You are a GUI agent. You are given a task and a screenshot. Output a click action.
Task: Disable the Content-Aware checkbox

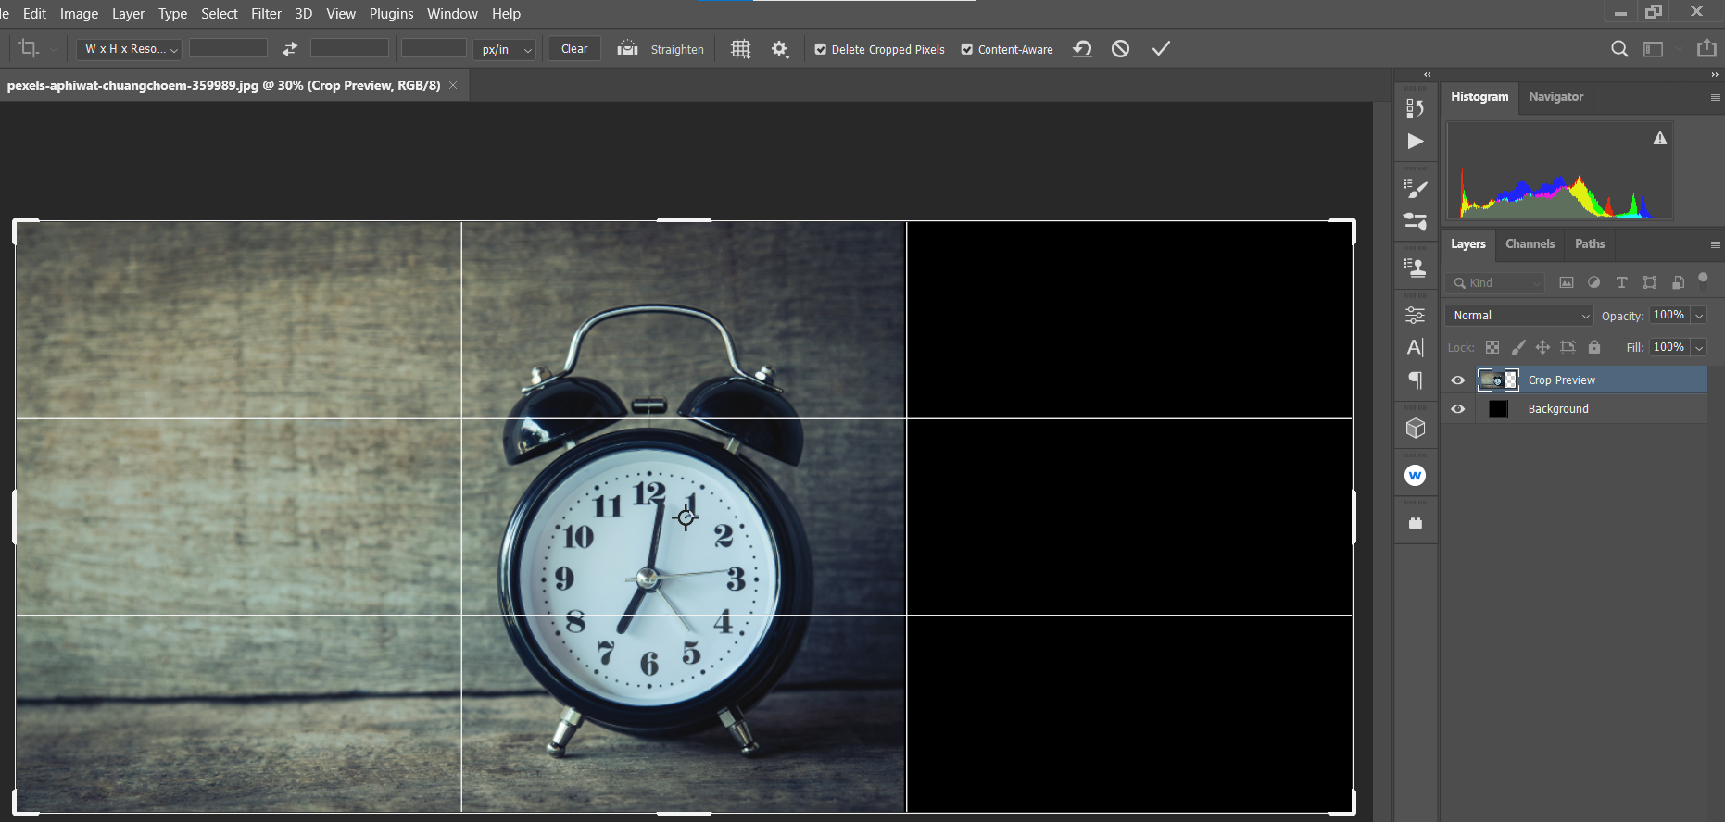coord(967,50)
